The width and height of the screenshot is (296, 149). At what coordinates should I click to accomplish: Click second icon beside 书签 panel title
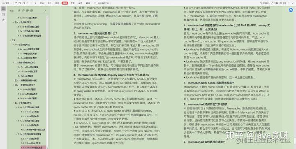(x=23, y=11)
